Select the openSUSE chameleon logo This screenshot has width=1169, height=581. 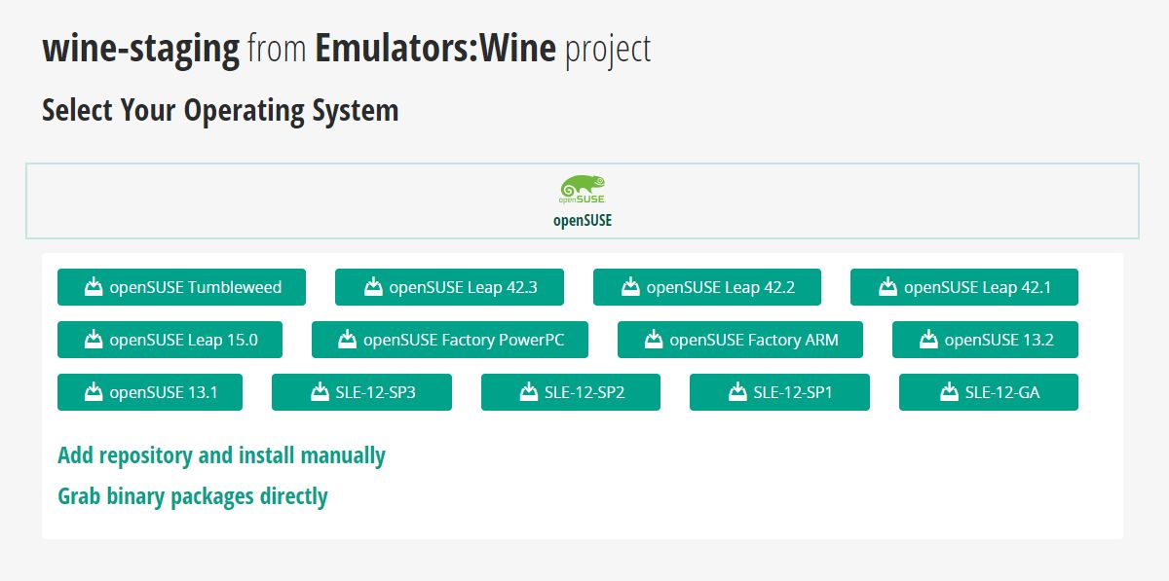pos(583,191)
